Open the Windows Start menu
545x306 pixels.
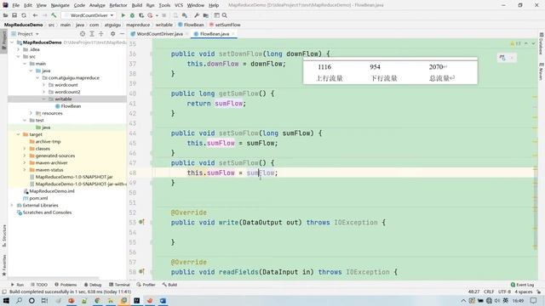[6, 300]
